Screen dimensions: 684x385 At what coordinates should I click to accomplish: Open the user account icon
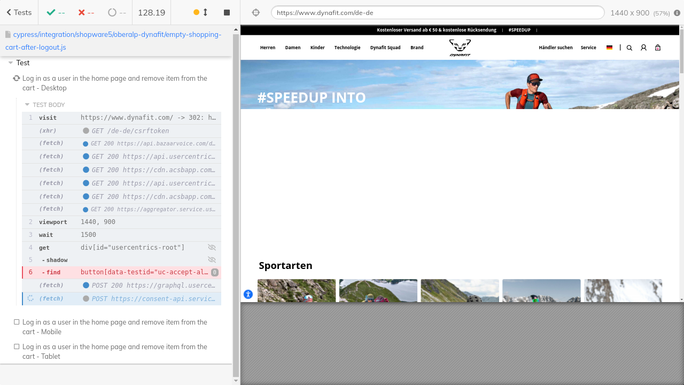[x=643, y=48]
